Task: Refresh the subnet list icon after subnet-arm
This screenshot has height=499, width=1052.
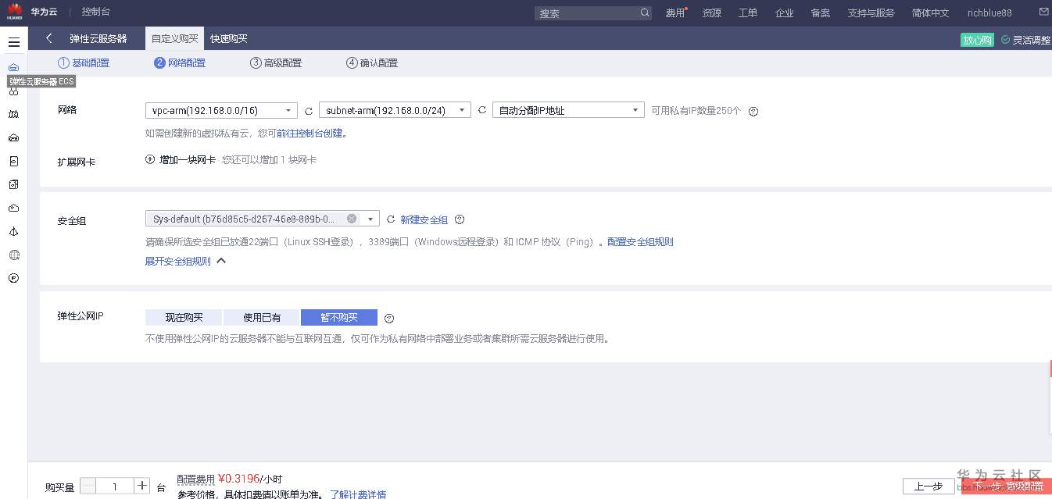Action: (481, 111)
